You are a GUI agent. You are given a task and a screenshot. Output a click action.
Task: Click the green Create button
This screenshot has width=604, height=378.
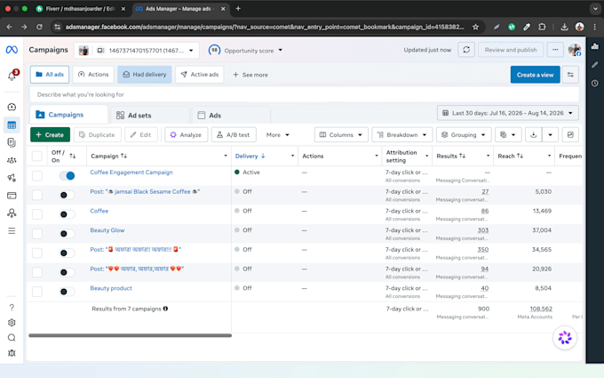[50, 134]
